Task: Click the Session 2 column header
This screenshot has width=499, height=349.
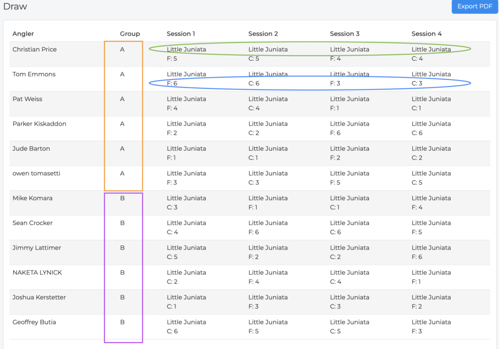Action: [263, 34]
